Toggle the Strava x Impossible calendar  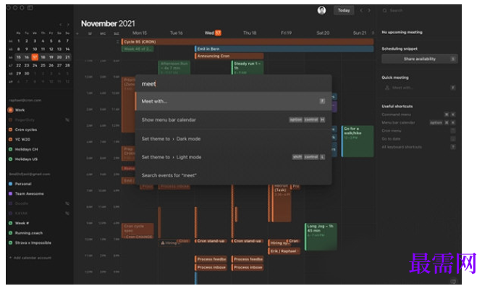10,243
